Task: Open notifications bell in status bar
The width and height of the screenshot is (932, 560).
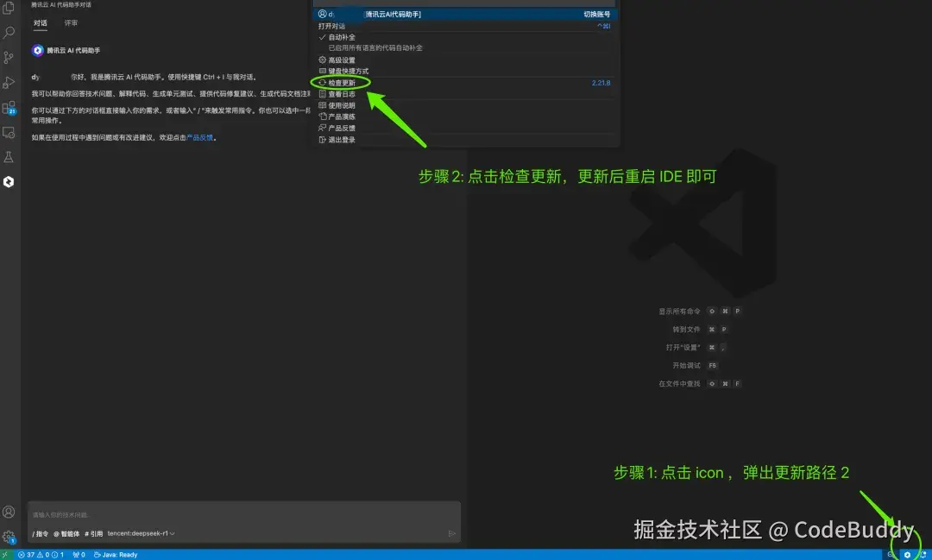Action: coord(923,555)
